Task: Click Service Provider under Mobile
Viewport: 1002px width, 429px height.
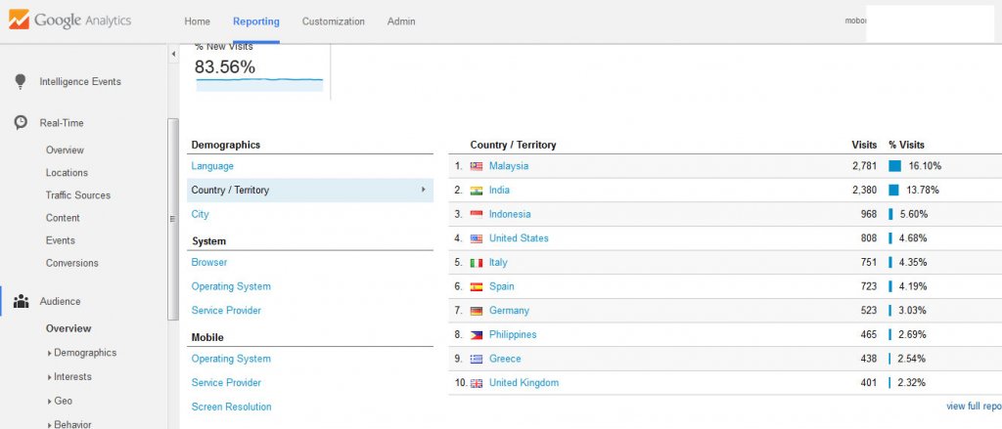Action: click(226, 383)
